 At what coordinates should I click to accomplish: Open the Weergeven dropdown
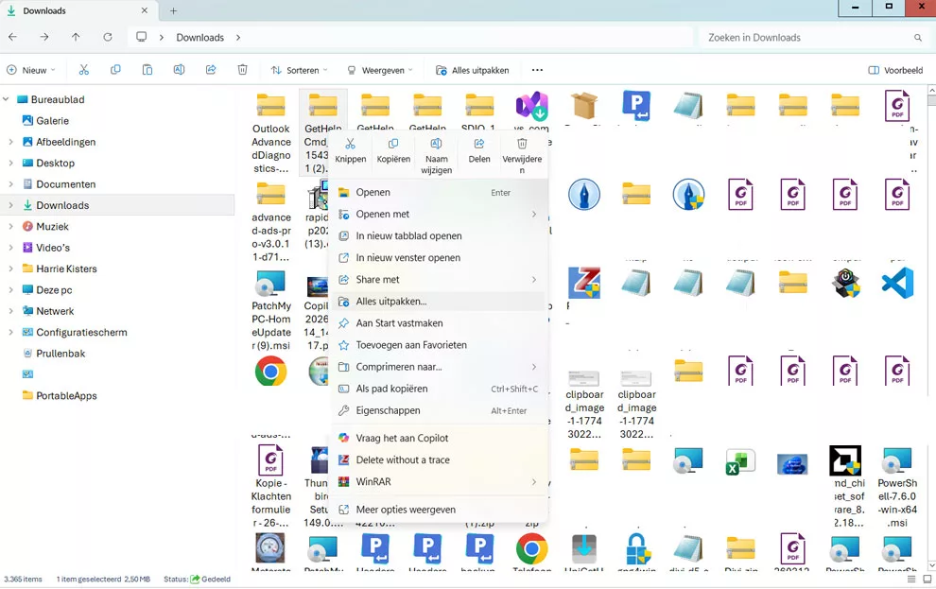click(379, 70)
